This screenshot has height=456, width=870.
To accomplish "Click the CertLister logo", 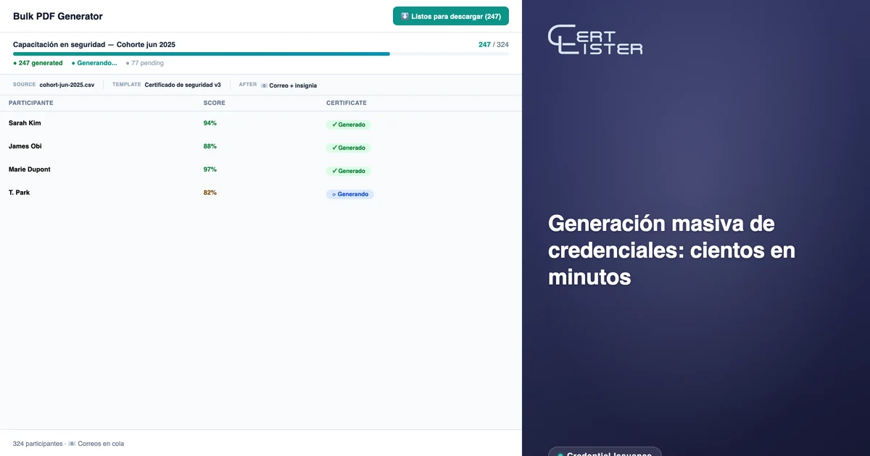I will 595,40.
